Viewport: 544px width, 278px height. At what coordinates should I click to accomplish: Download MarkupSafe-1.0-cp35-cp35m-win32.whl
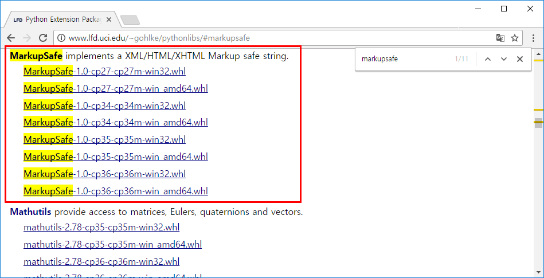(x=104, y=139)
